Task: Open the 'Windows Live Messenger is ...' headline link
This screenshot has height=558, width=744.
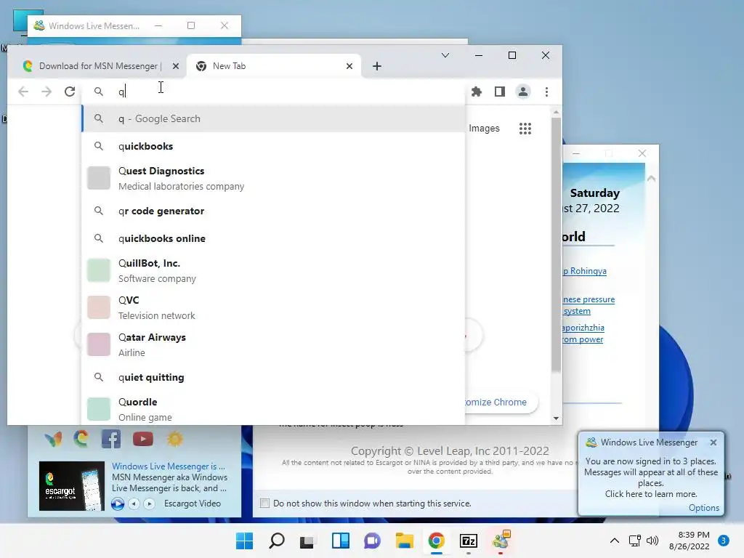Action: click(x=169, y=466)
